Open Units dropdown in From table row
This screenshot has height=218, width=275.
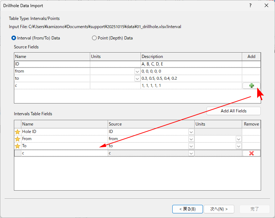tap(239, 139)
